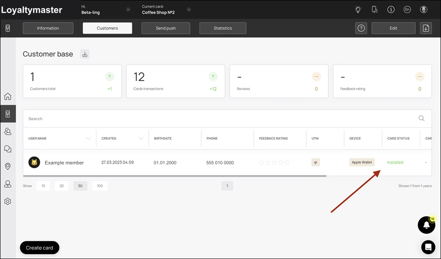441x259 pixels.
Task: Open the customers people icon in sidebar
Action: [x=8, y=131]
